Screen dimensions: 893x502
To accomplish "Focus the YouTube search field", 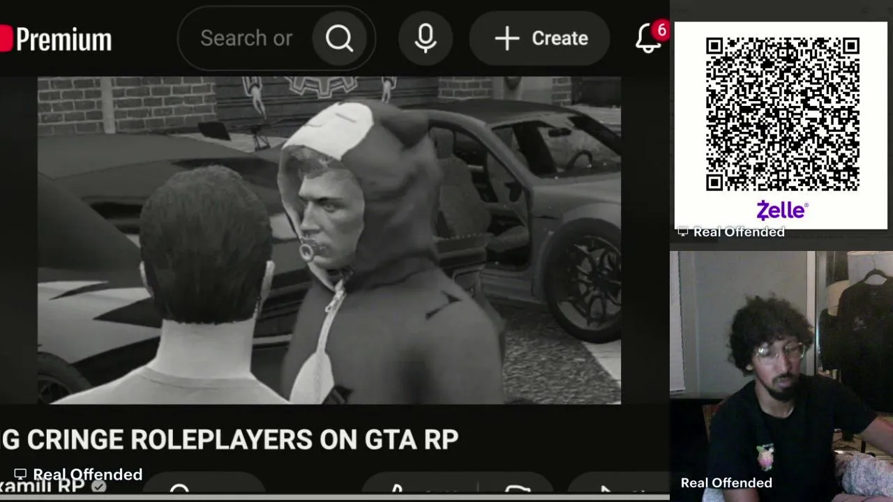I will click(246, 38).
